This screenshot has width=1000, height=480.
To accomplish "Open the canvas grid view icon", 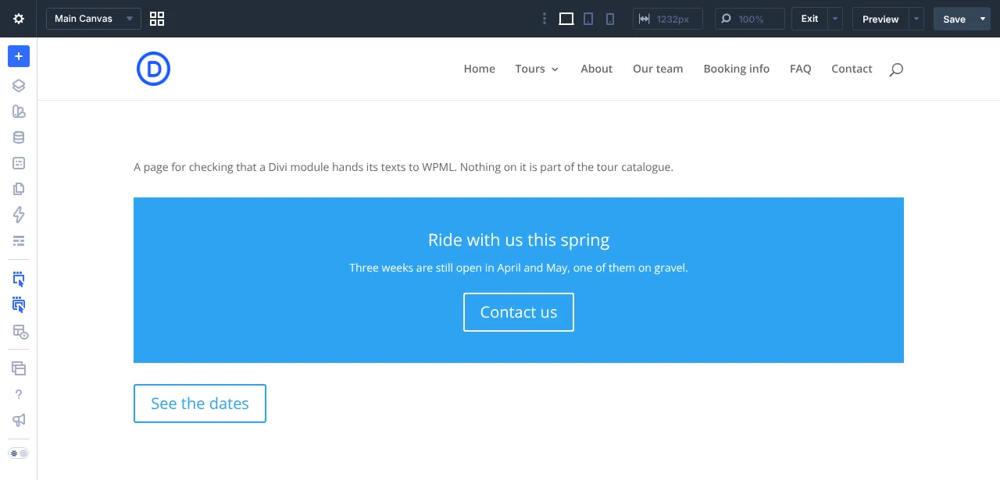I will pyautogui.click(x=157, y=19).
